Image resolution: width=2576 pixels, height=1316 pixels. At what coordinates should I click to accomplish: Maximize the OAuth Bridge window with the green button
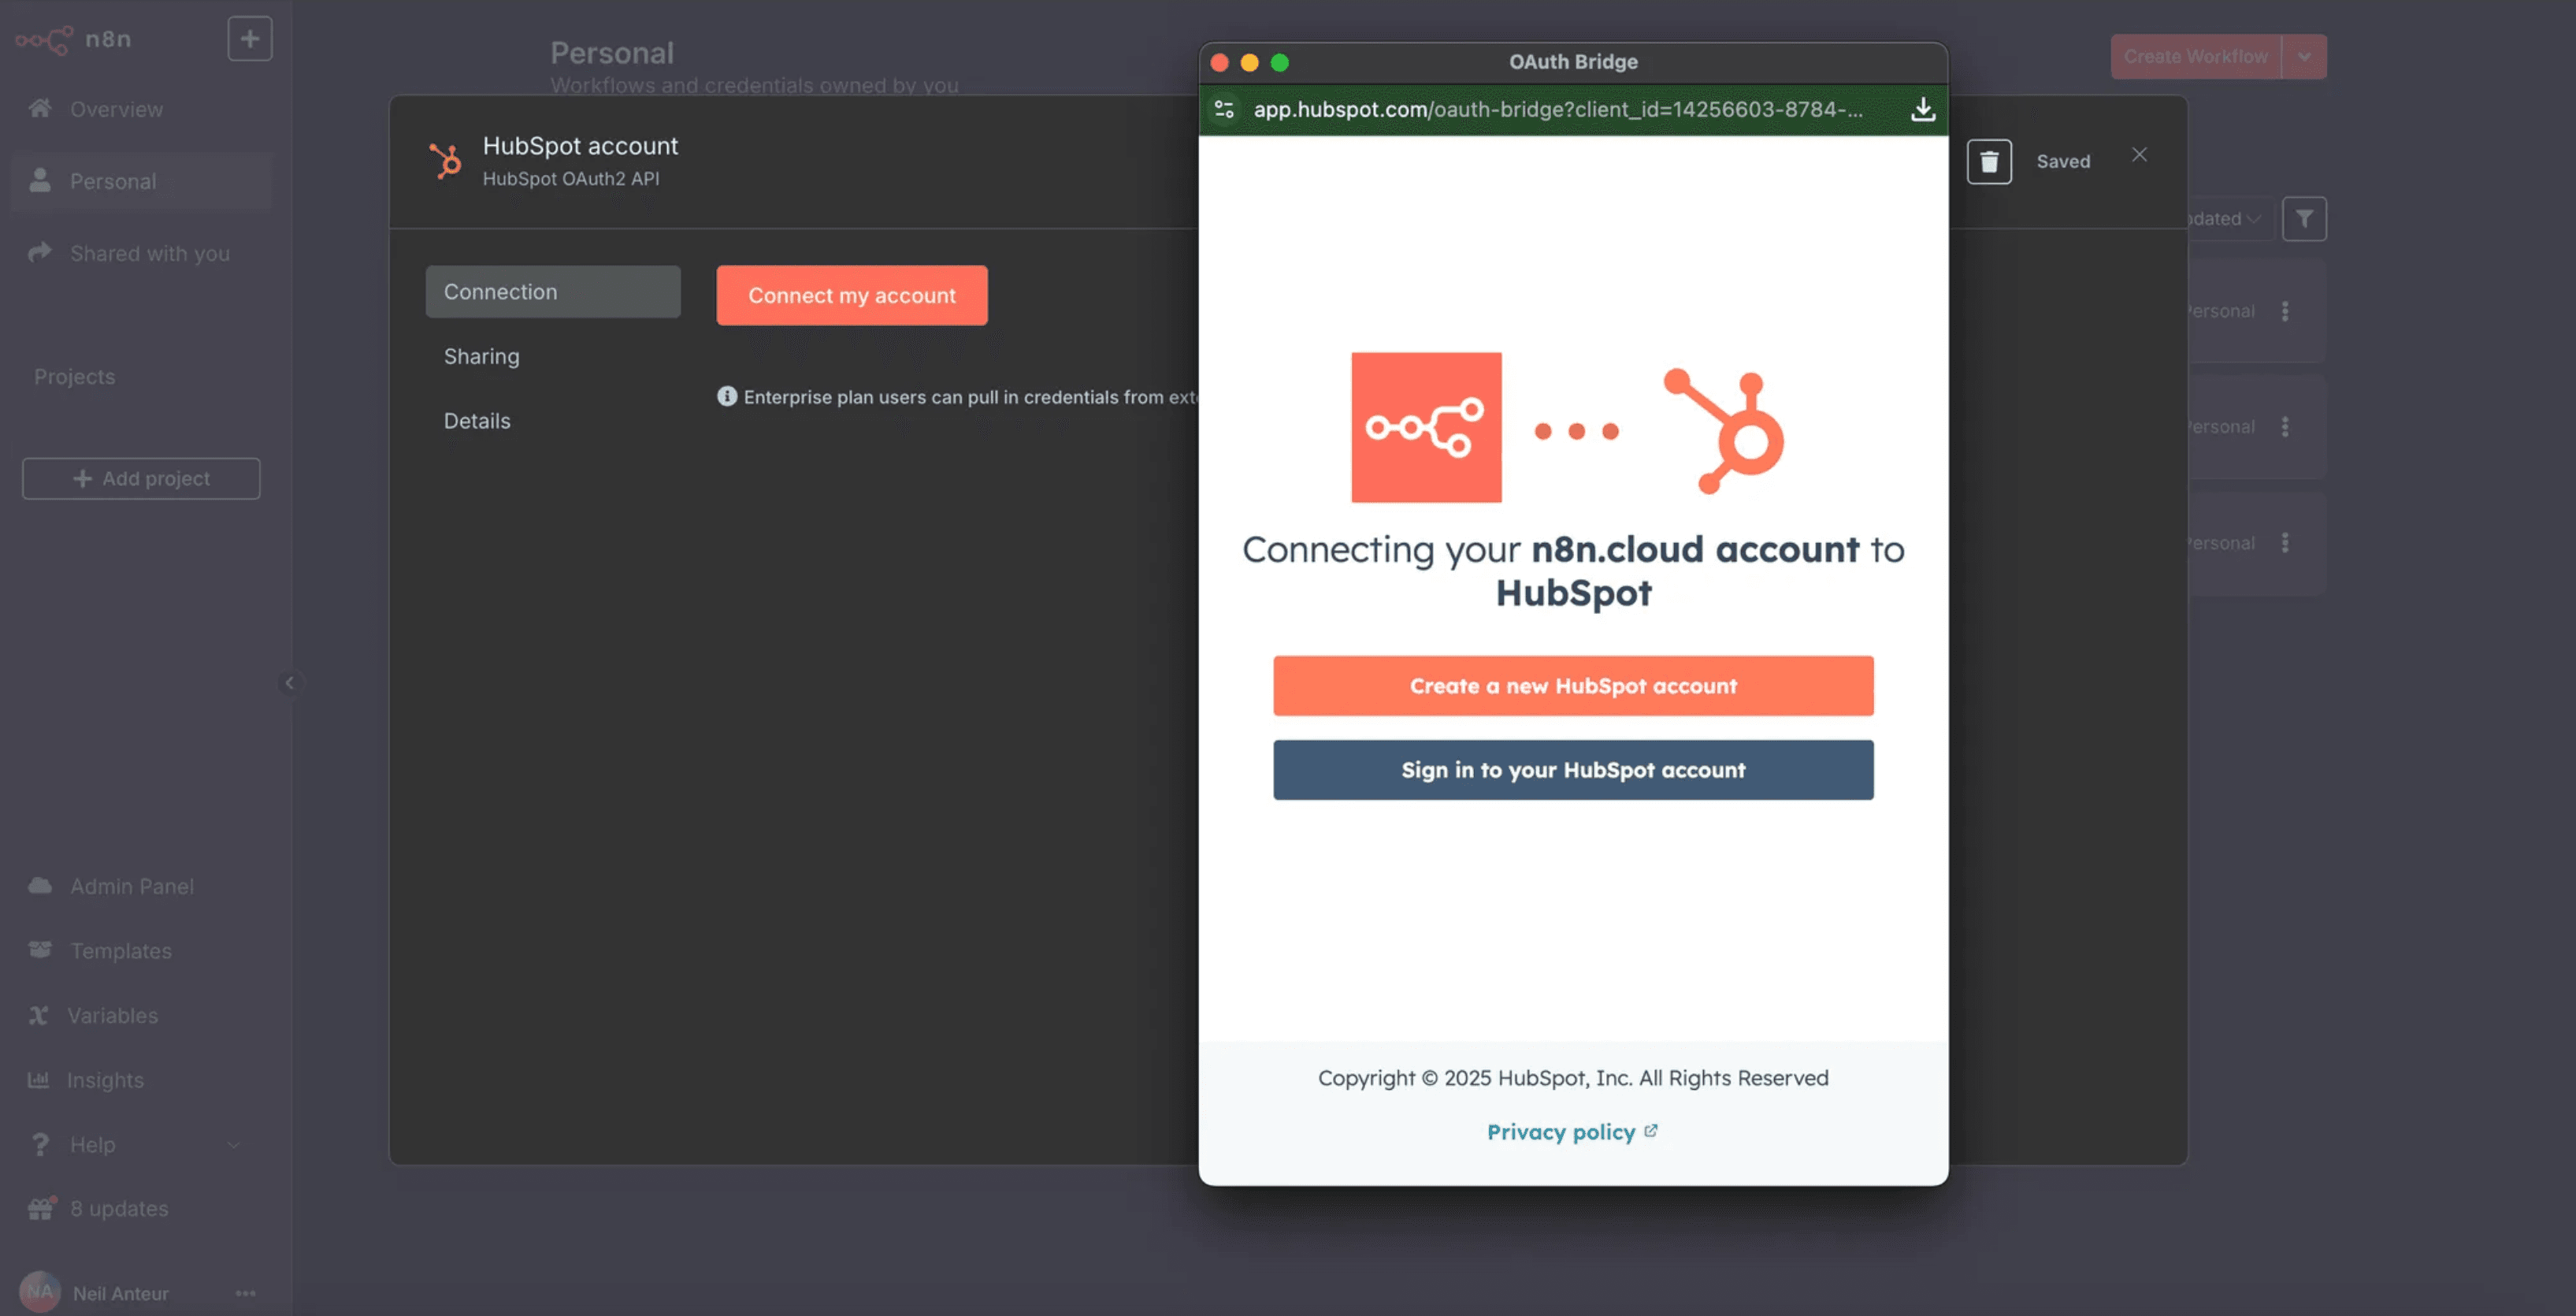coord(1279,62)
